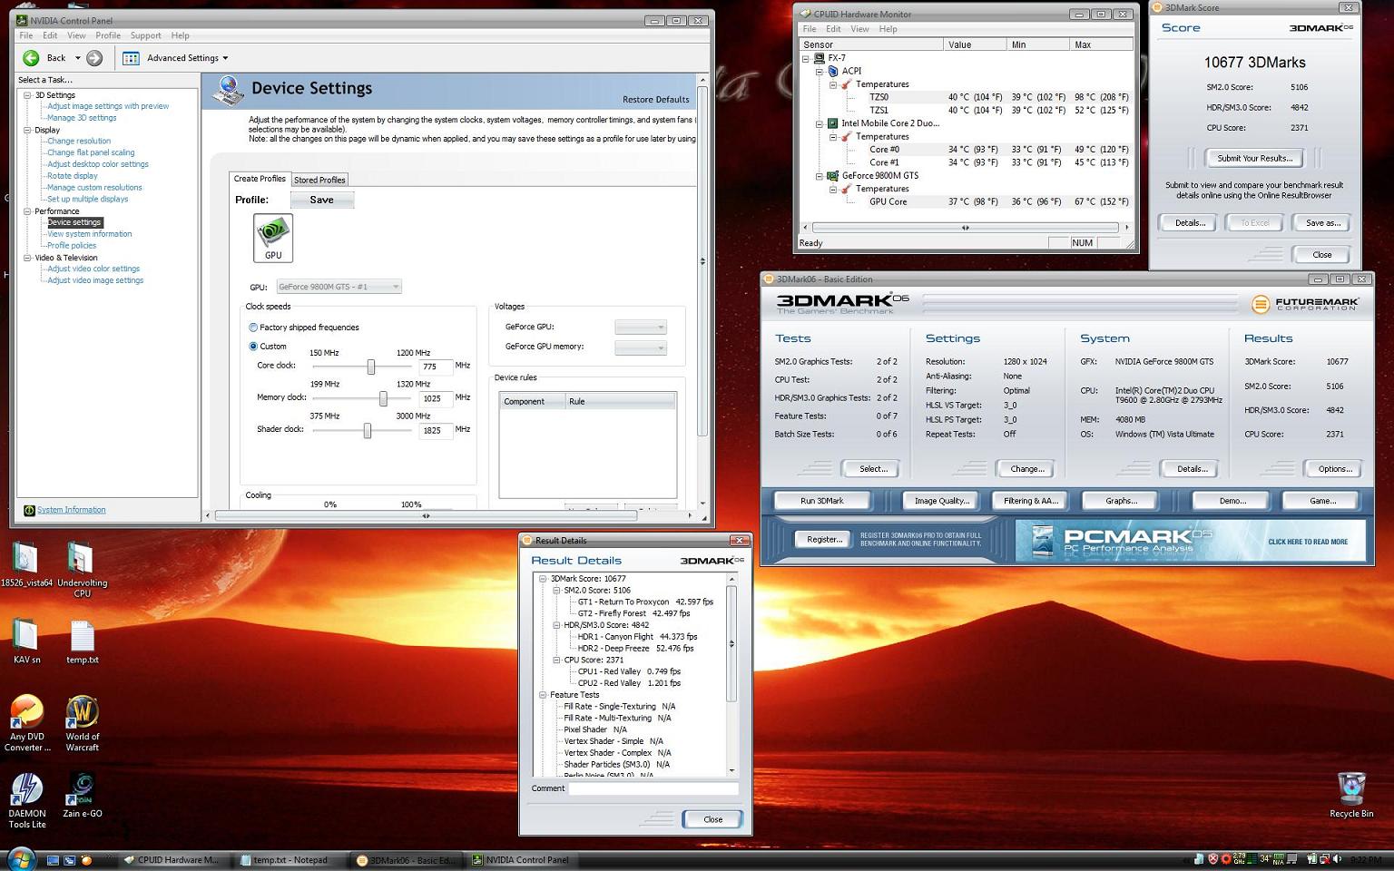Open the Recycle Bin
Image resolution: width=1394 pixels, height=871 pixels.
[x=1350, y=795]
